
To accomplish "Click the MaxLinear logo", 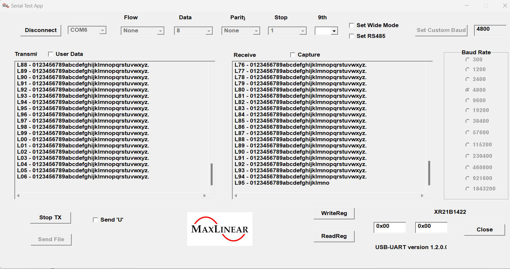I will tap(220, 229).
